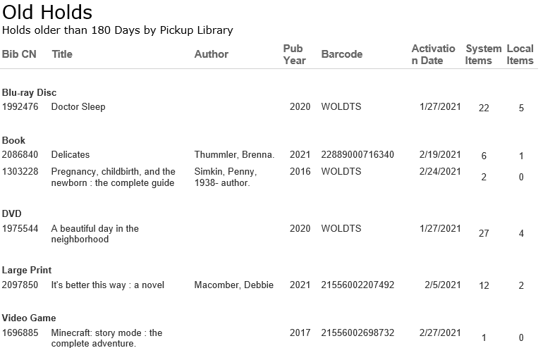
Task: Select the Blu-ray Disc group heading
Action: 29,93
